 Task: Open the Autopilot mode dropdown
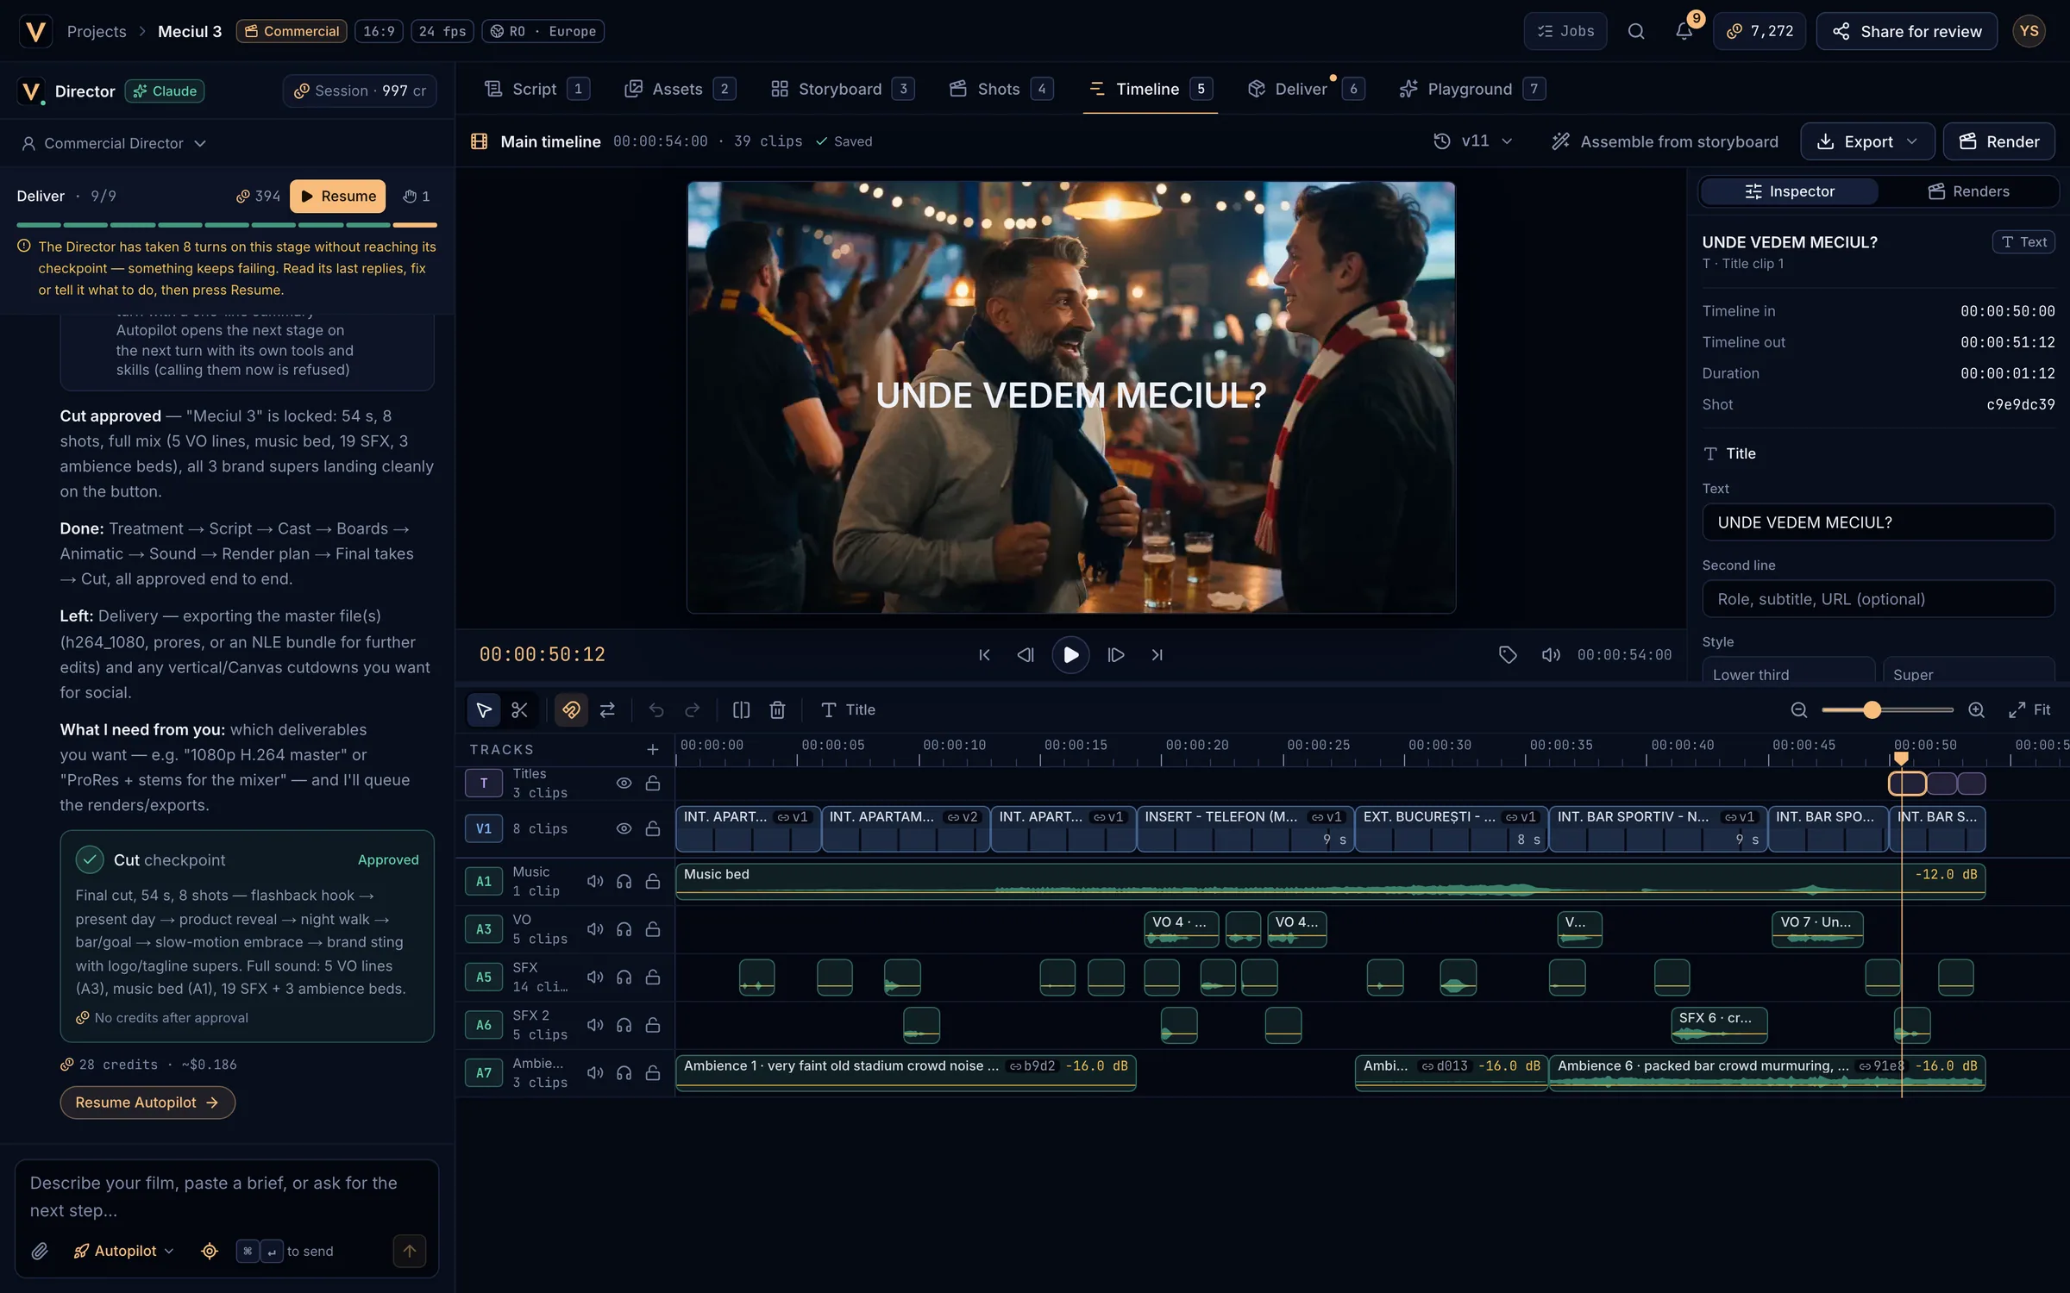[x=123, y=1251]
